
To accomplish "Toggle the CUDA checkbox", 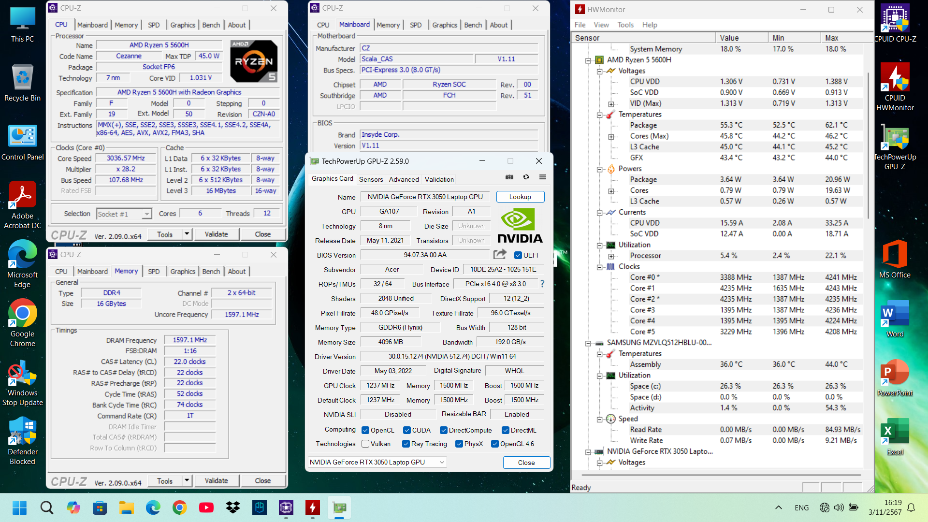I will coord(407,430).
